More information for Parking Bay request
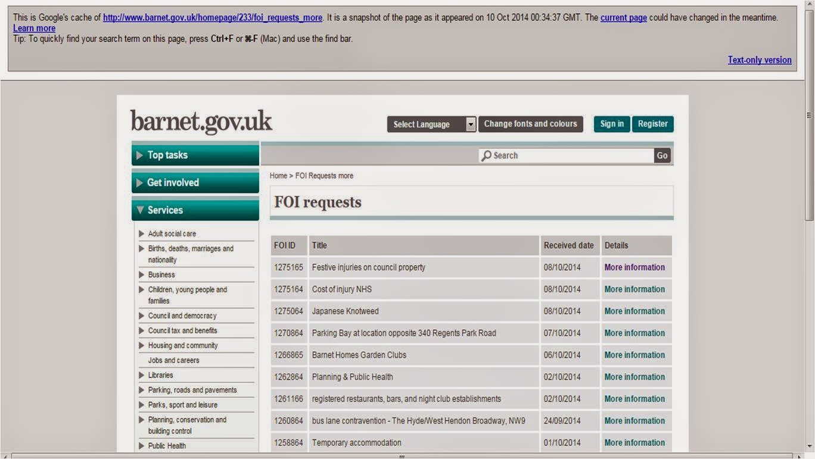Screen dimensions: 815x459 (x=634, y=333)
